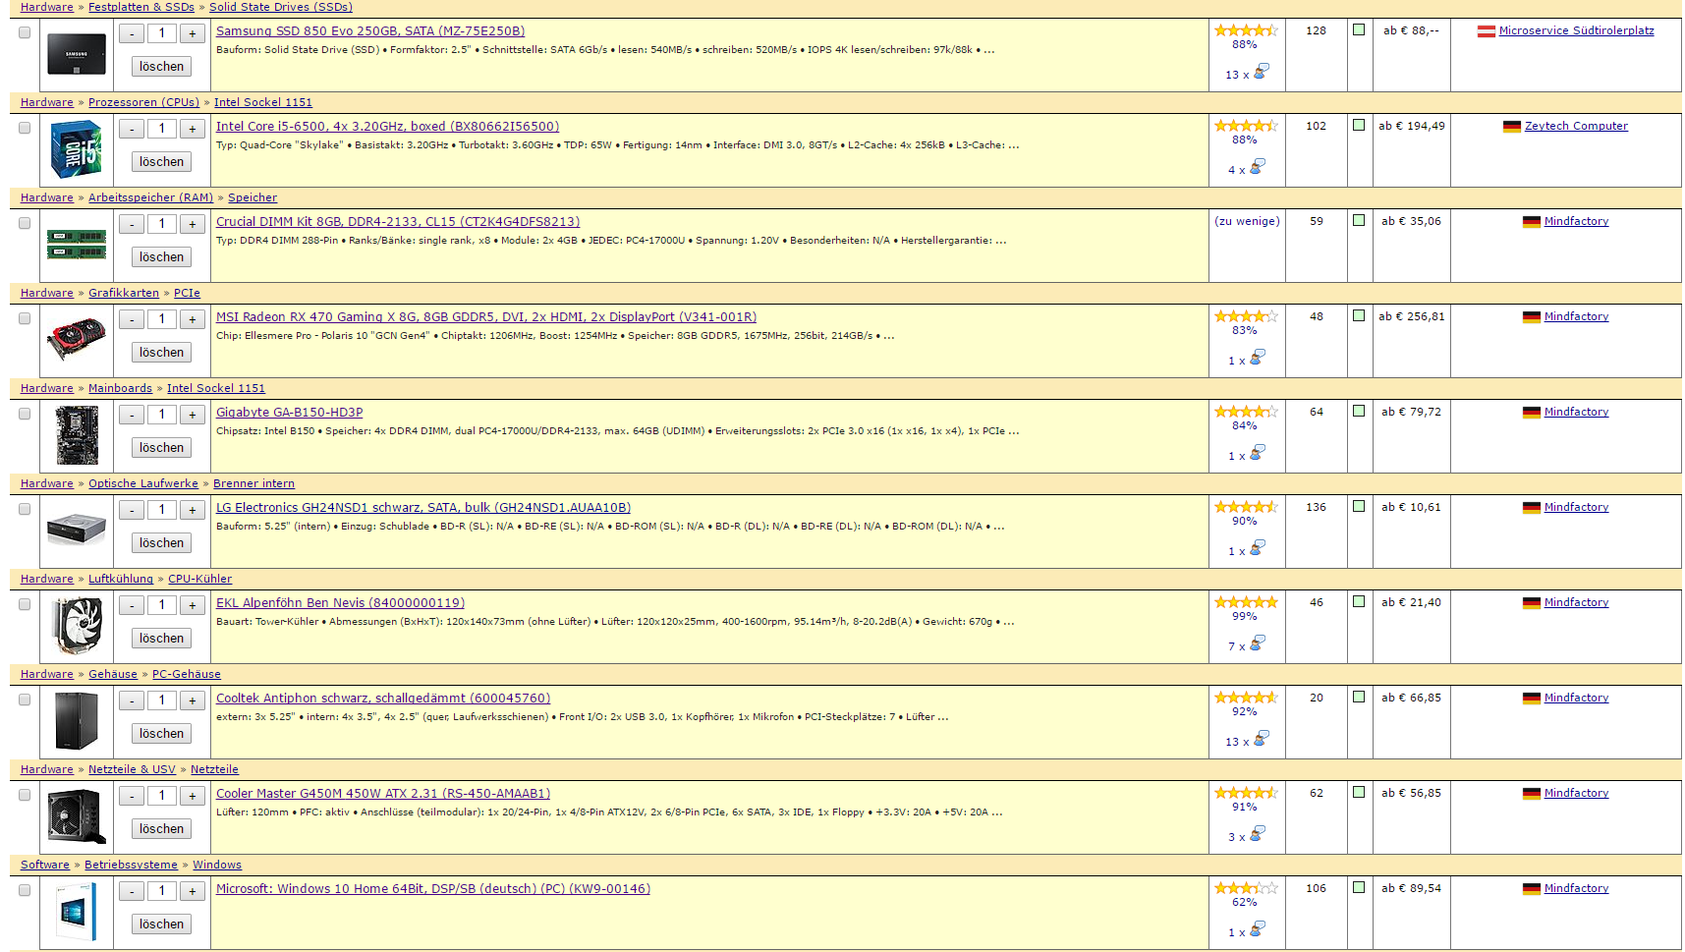Image resolution: width=1685 pixels, height=952 pixels.
Task: Increase quantity of Cooler Master G450M
Action: click(x=193, y=796)
